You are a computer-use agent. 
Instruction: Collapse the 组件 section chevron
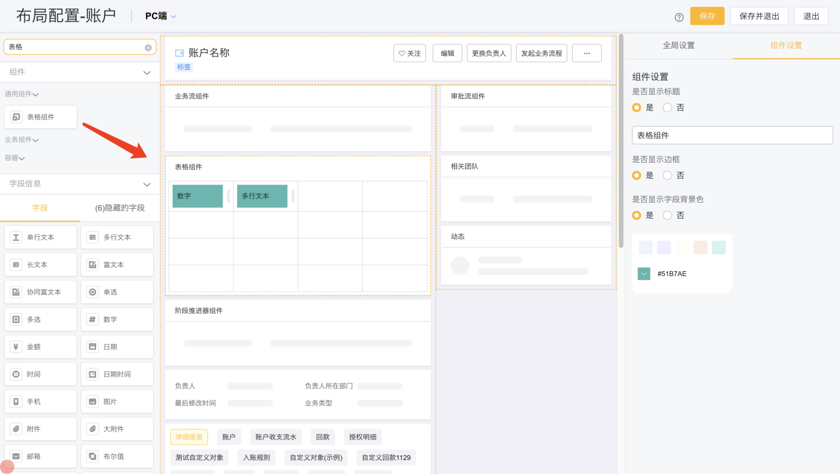[x=146, y=73]
